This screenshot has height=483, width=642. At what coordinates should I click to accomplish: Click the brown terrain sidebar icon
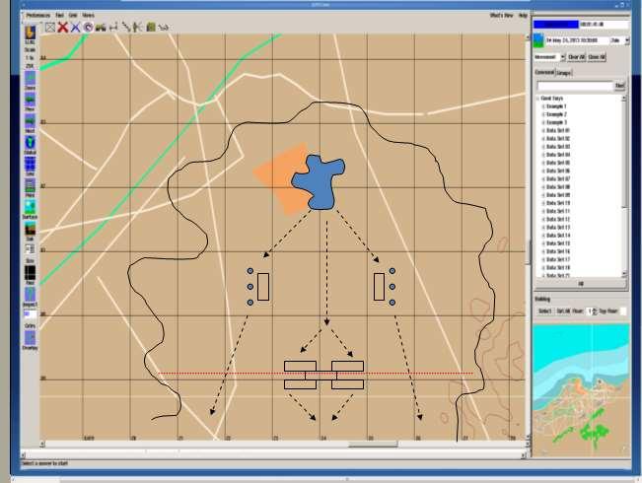(30, 229)
